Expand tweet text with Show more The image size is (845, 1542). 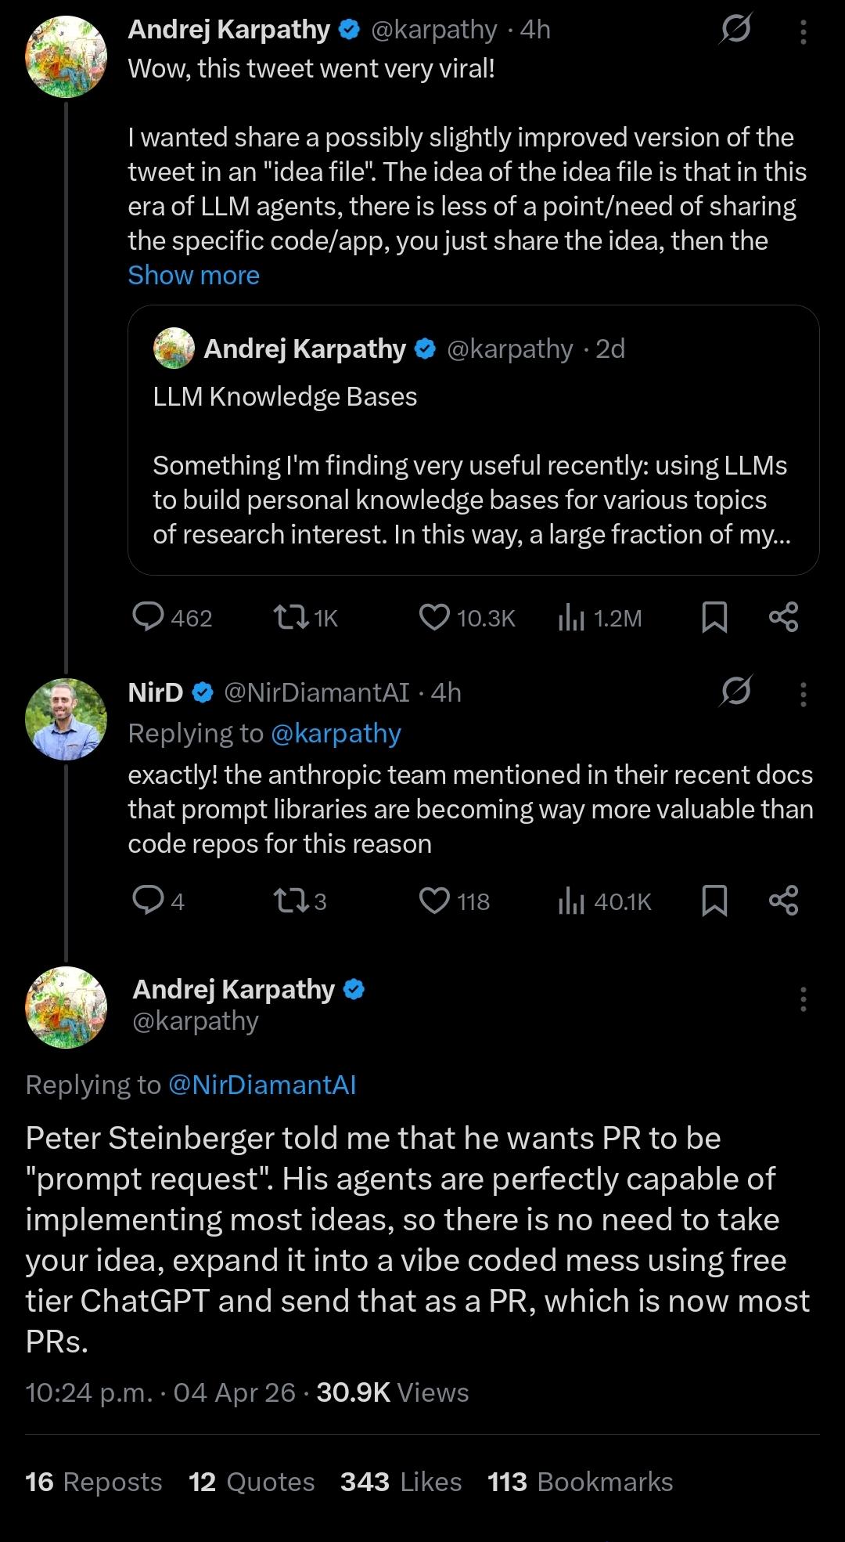[193, 276]
